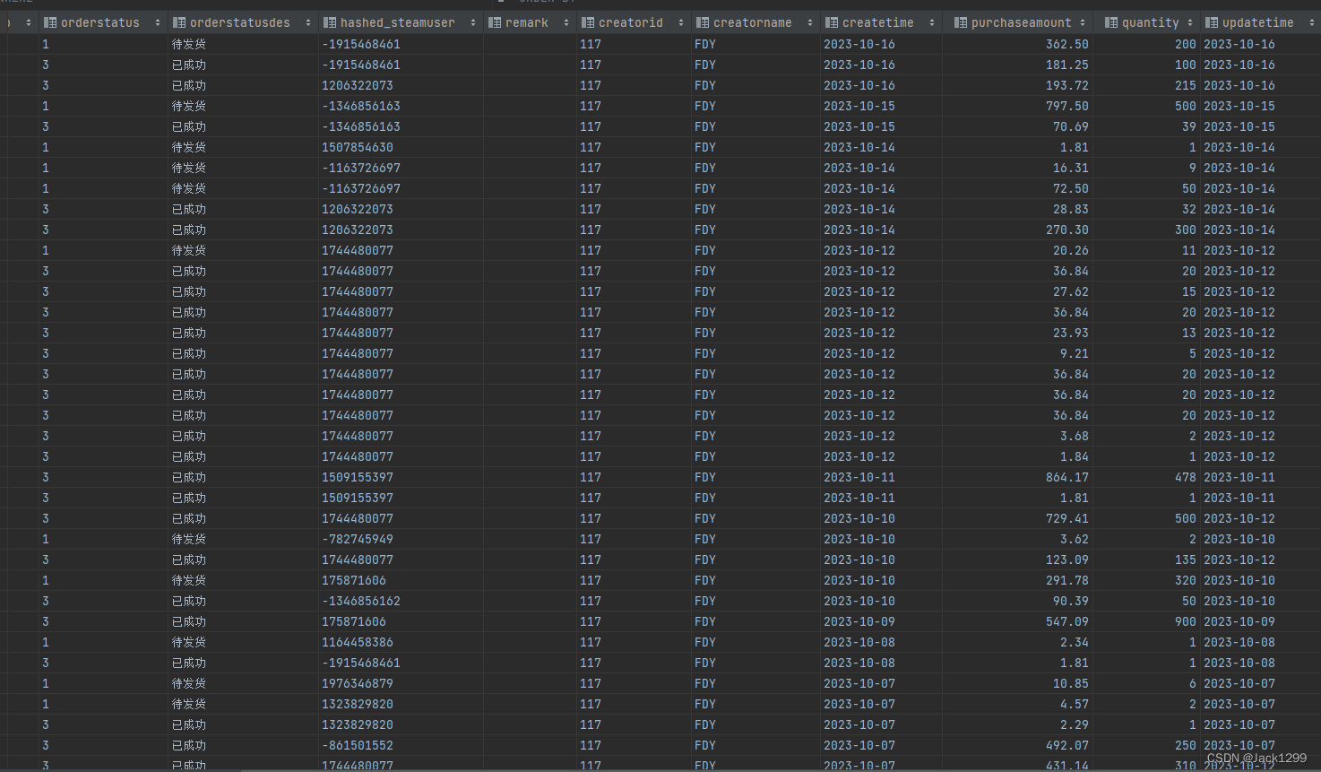Select quantity cell 478
1321x772 pixels.
point(1186,477)
